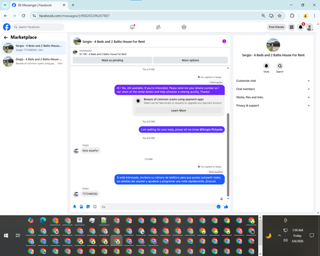320x256 pixels.
Task: Open the emoji picker in message box
Action: pos(218,207)
